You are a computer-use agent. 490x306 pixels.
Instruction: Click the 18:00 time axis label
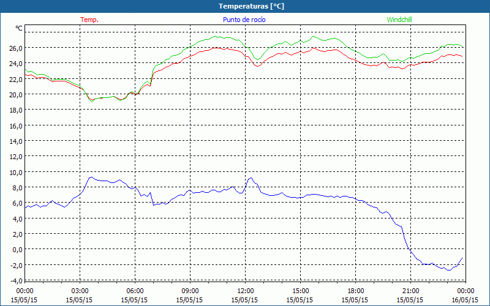[x=355, y=291]
